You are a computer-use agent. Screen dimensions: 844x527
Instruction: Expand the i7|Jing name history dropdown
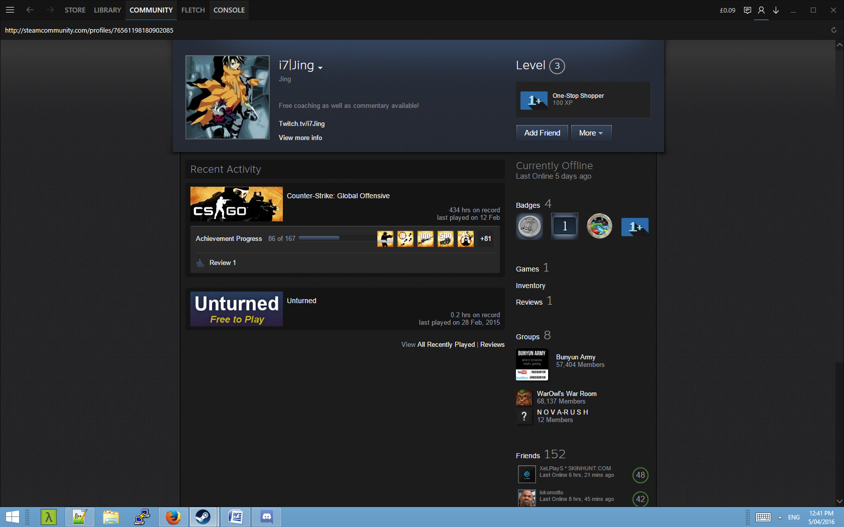320,68
